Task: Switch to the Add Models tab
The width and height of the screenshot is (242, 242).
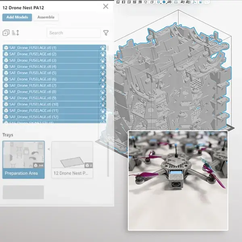Action: (17, 17)
